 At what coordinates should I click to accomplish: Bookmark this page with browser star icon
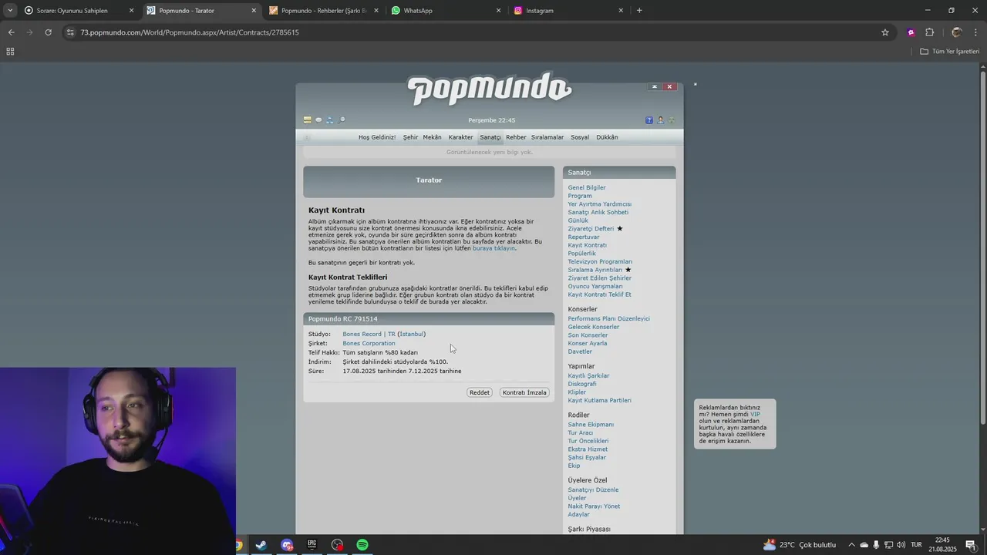pos(885,32)
